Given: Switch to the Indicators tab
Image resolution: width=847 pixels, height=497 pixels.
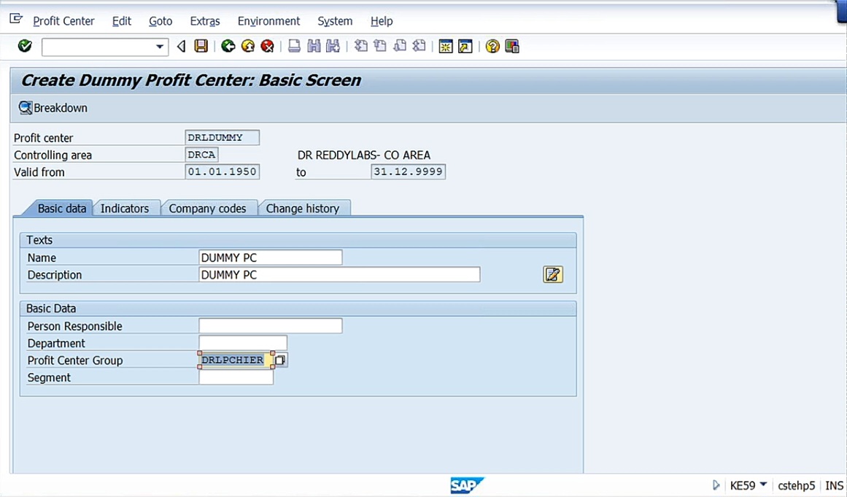Looking at the screenshot, I should coord(125,209).
